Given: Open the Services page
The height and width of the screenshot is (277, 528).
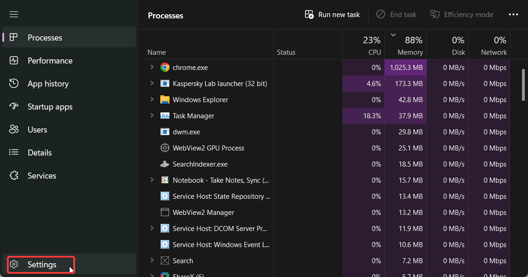Looking at the screenshot, I should click(x=69, y=175).
